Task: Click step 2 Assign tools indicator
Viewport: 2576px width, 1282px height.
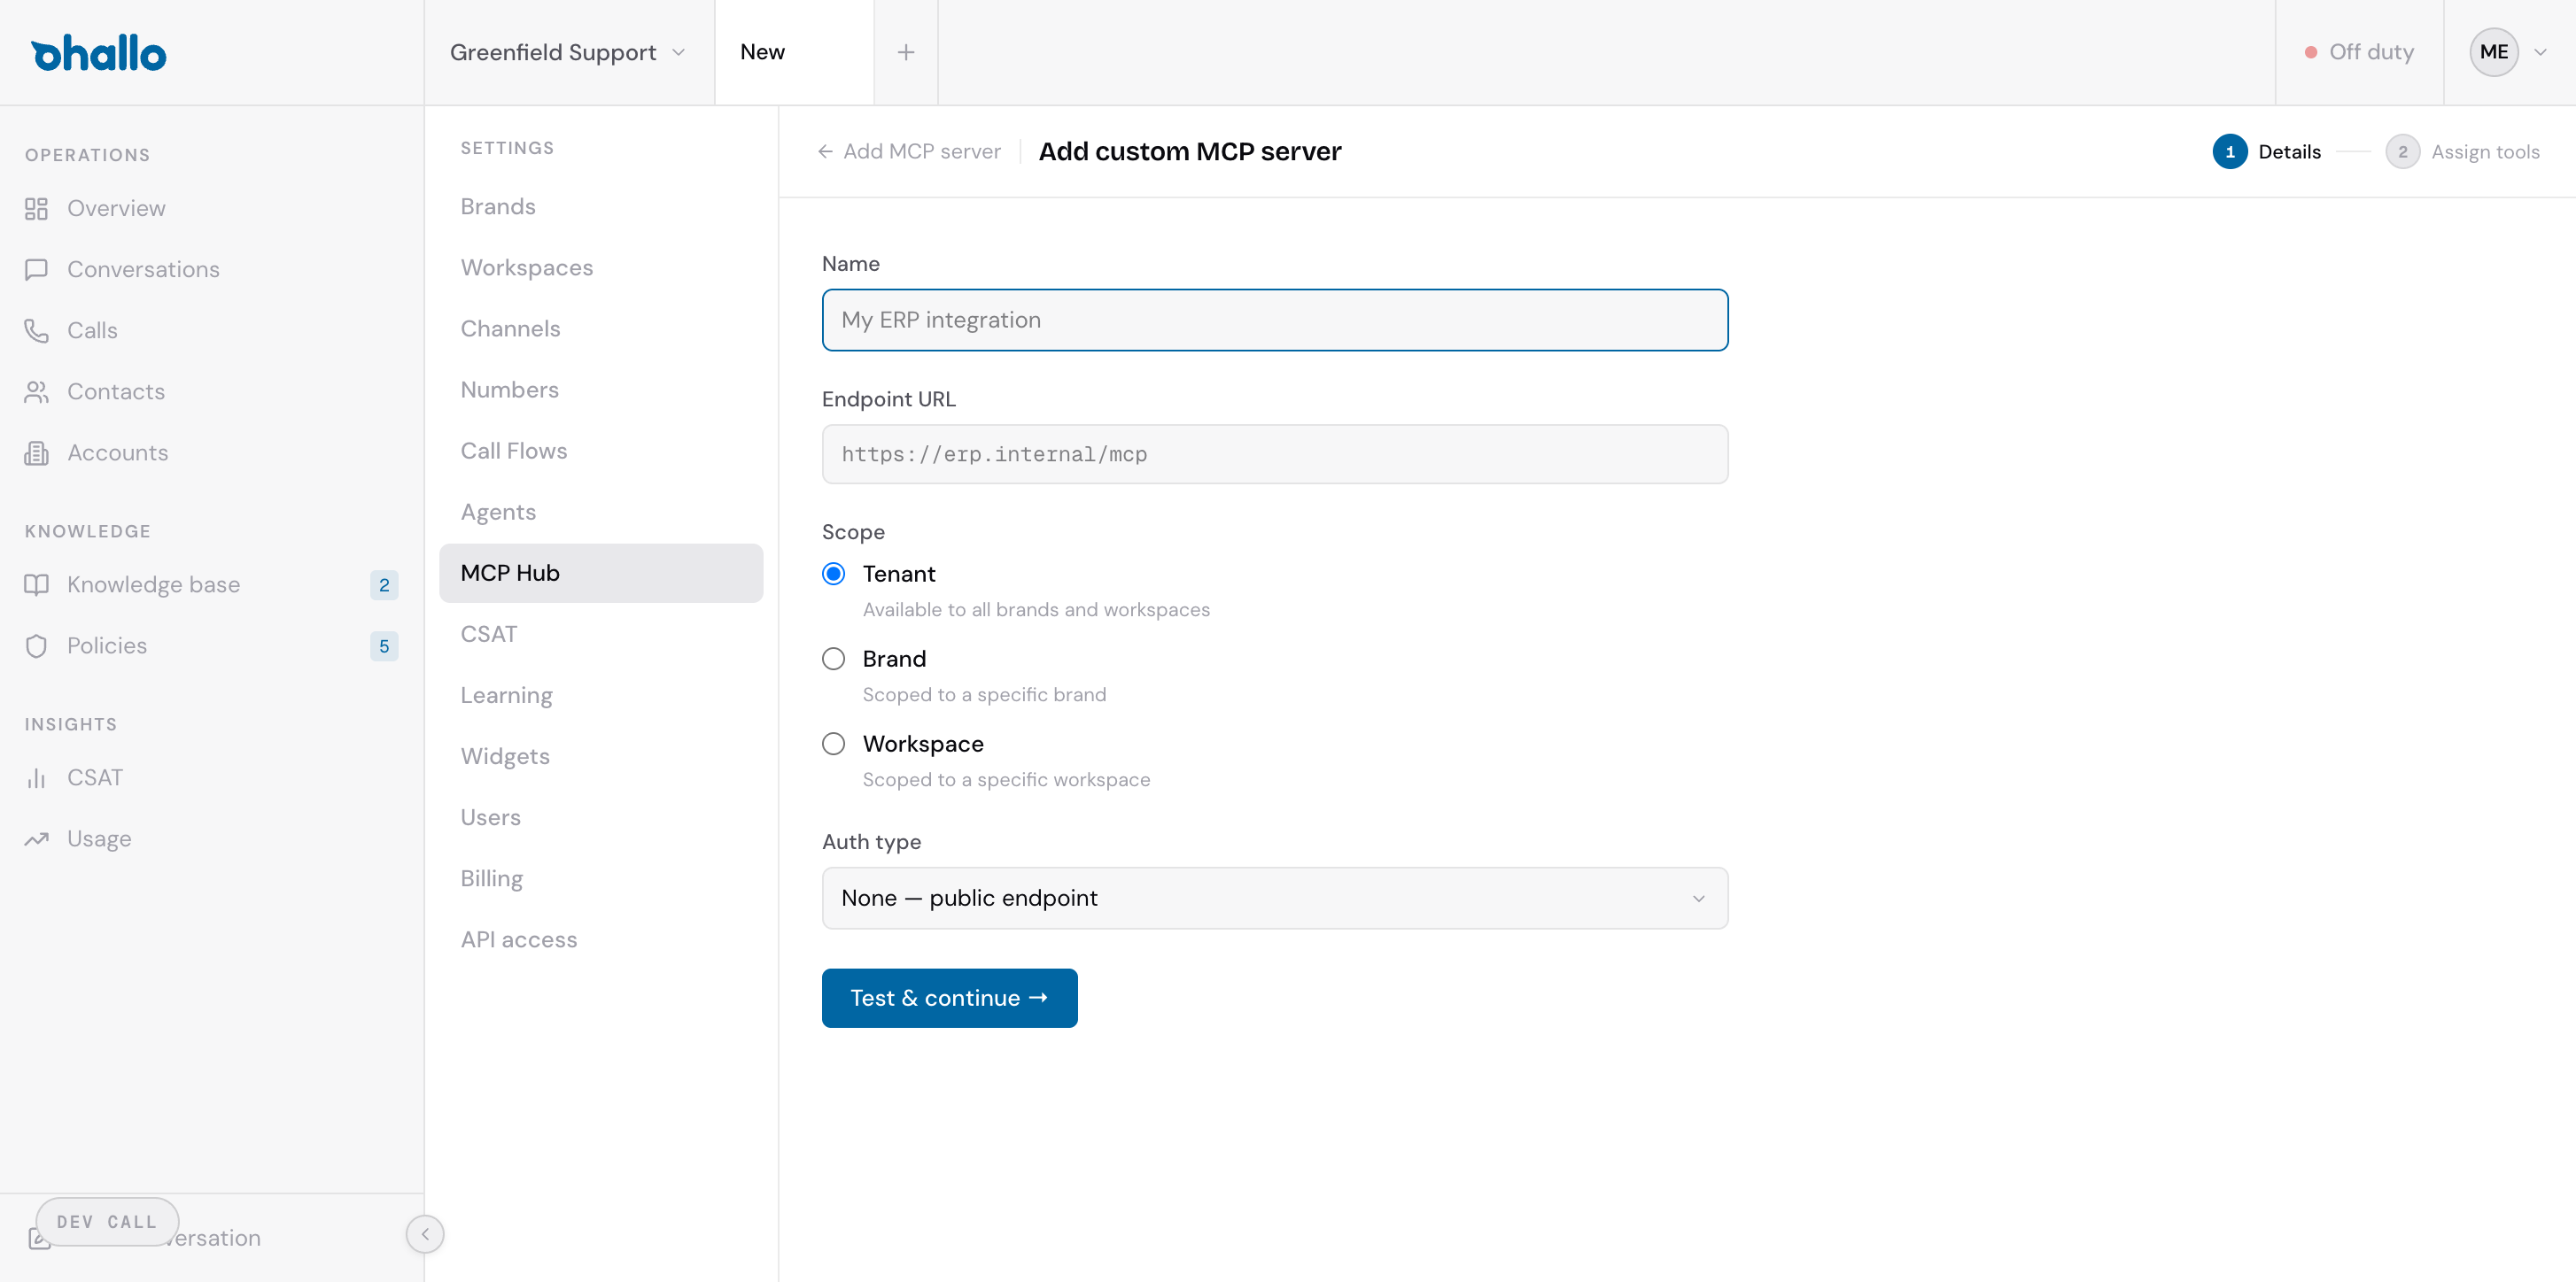Action: [x=2462, y=151]
